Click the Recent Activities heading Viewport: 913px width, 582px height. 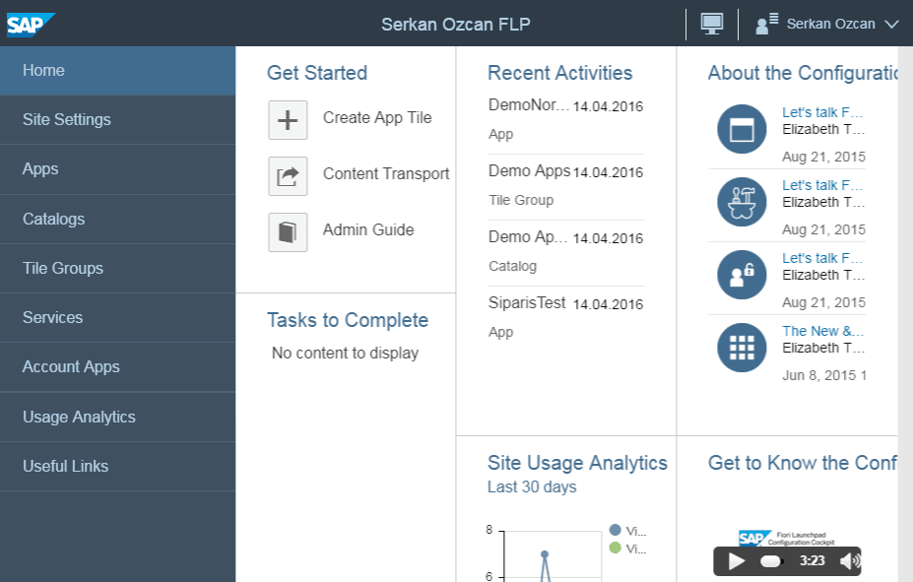click(x=559, y=73)
